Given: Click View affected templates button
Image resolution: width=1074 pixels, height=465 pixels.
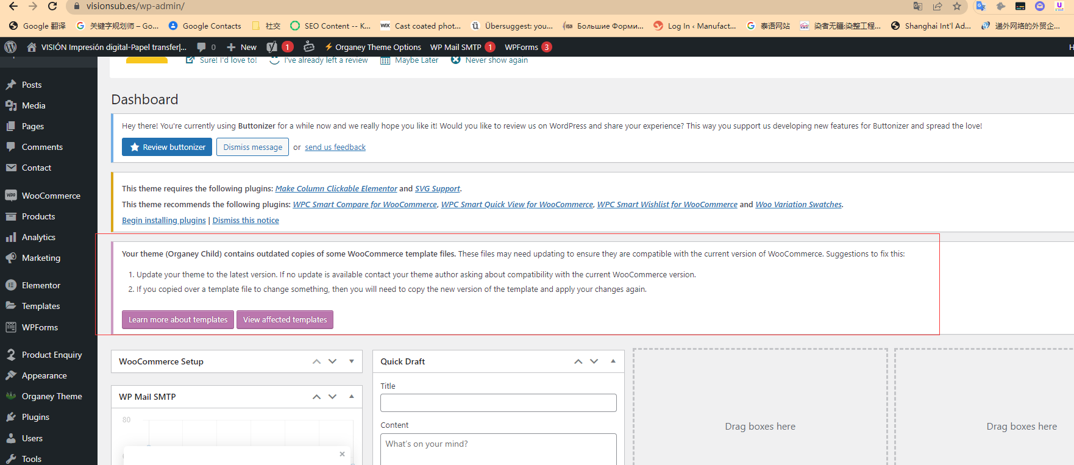Looking at the screenshot, I should pyautogui.click(x=285, y=319).
